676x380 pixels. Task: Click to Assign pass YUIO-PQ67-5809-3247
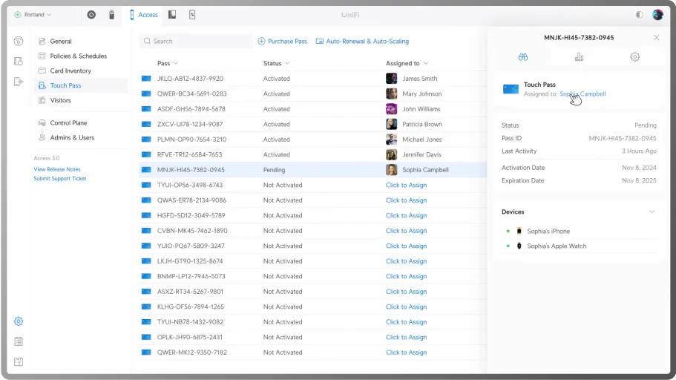406,246
